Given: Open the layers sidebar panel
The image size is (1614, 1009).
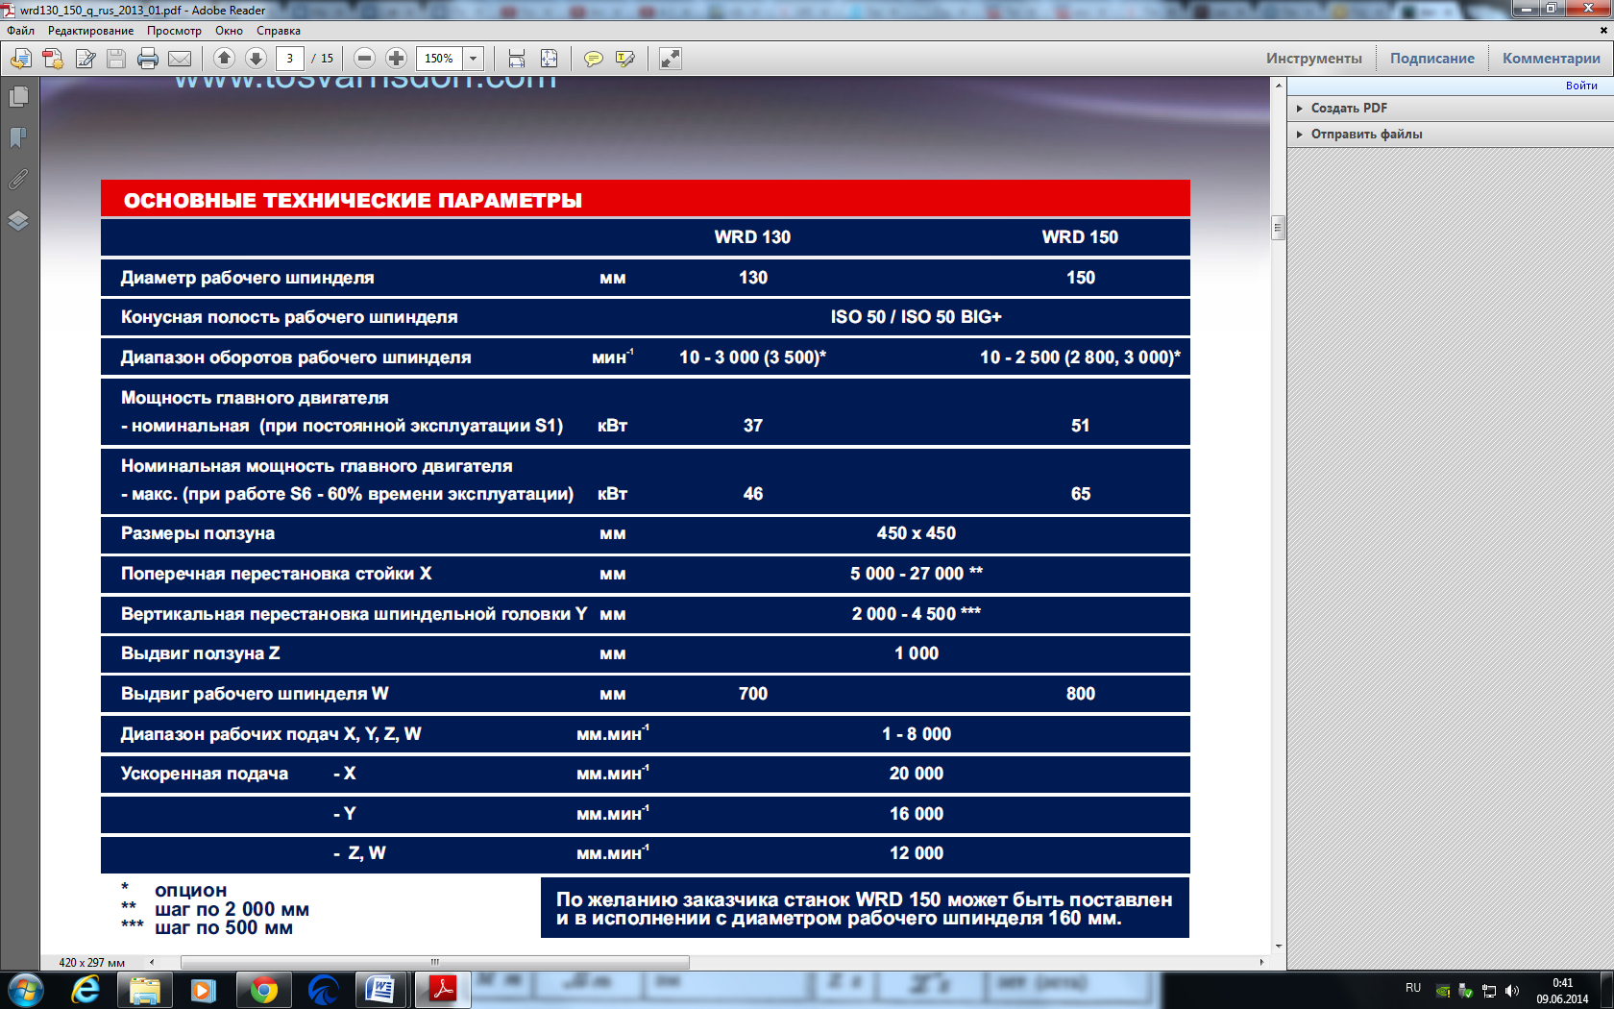Looking at the screenshot, I should pyautogui.click(x=18, y=221).
